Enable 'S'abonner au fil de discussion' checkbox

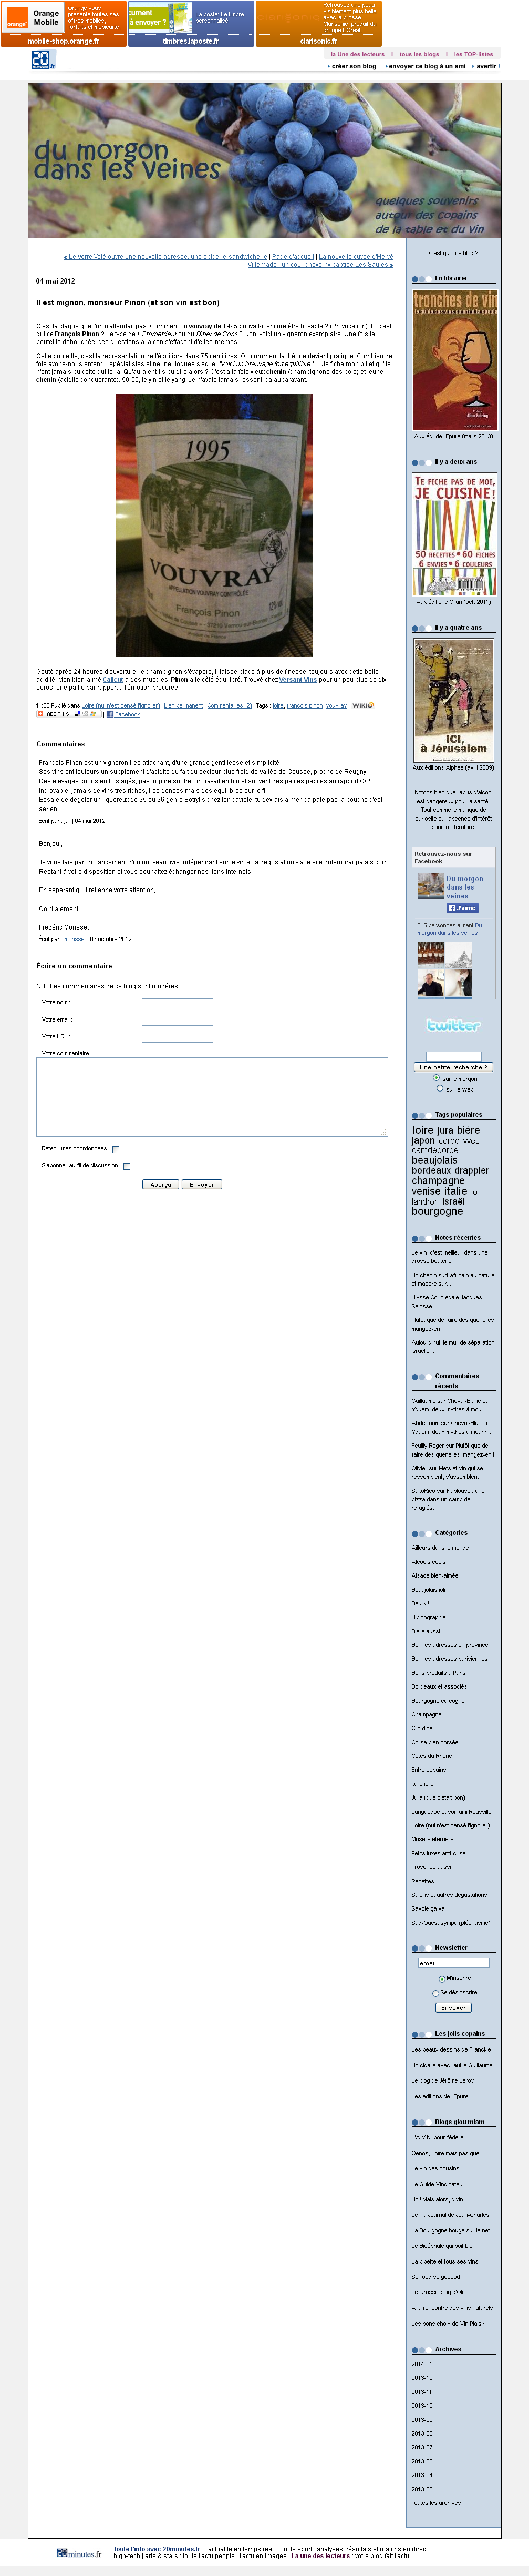(x=127, y=1166)
